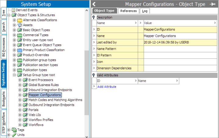Switch to the References tab
The width and height of the screenshot is (219, 138).
click(x=128, y=11)
